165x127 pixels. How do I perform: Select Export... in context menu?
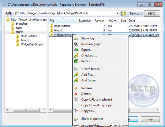87,50
